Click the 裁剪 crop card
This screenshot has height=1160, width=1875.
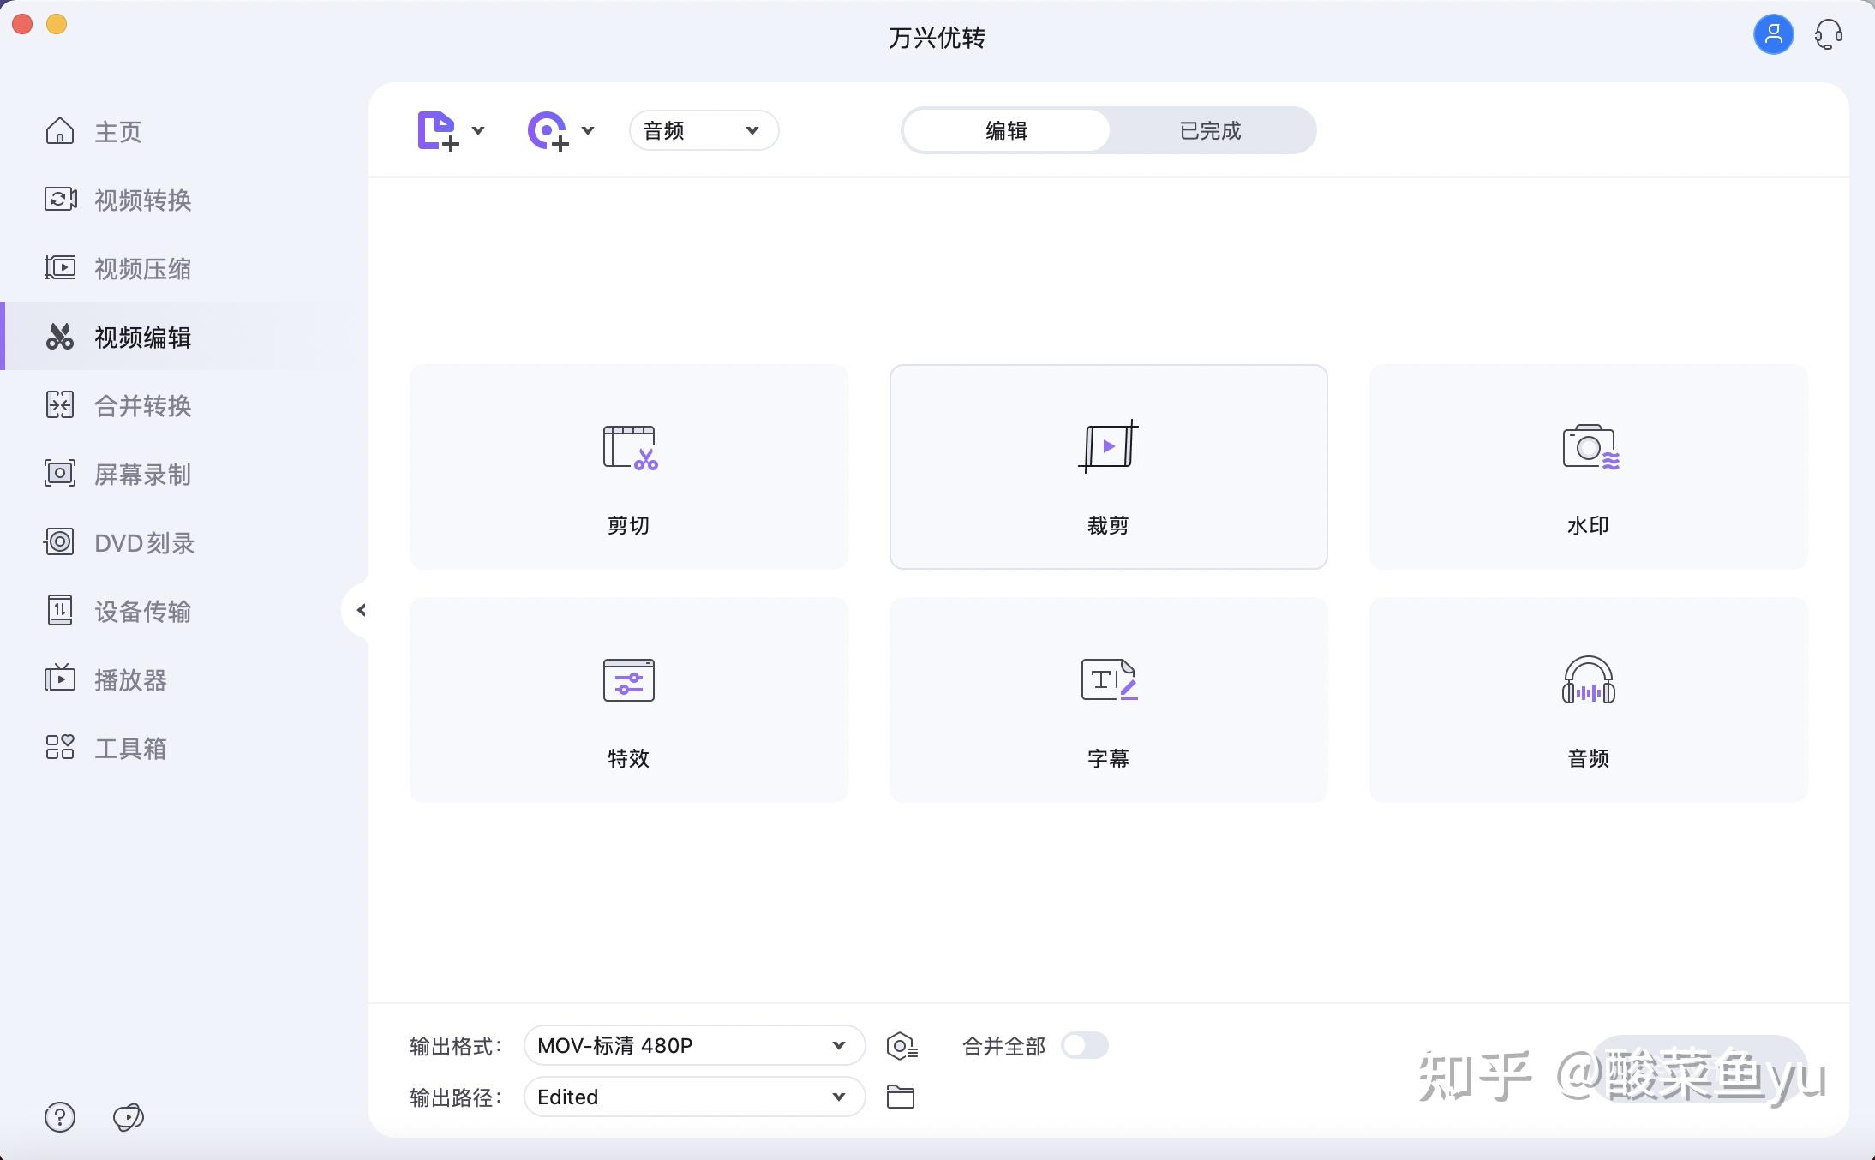point(1108,467)
